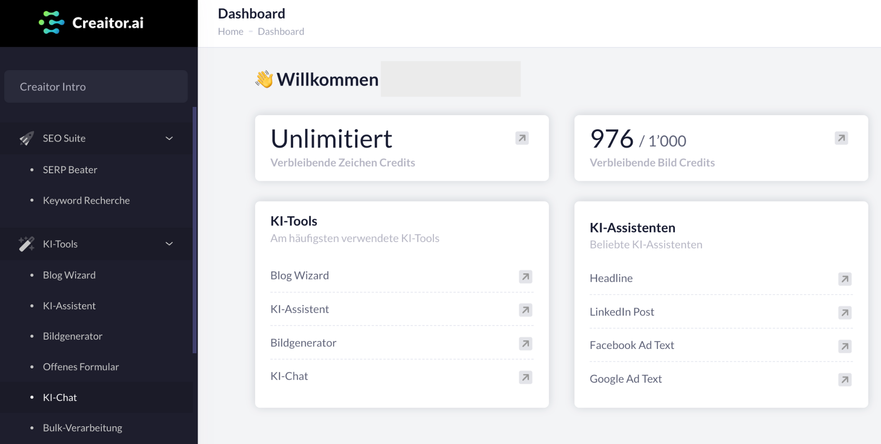
Task: Open SERP Beater in sidebar
Action: (70, 170)
